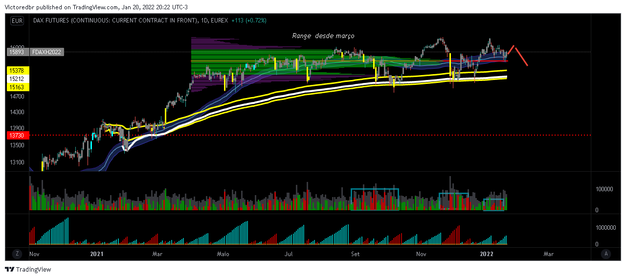Click the Nov label beside the Z button

(34, 254)
